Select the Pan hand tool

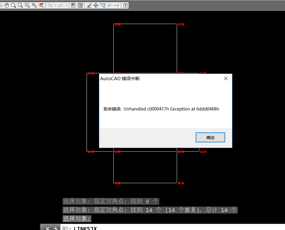(x=7, y=5)
